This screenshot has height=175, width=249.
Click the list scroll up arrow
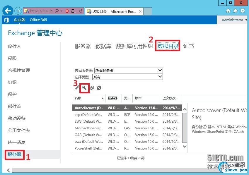[x=185, y=109]
